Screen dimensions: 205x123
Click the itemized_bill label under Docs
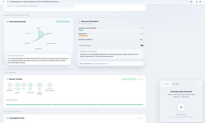[x=10, y=91]
